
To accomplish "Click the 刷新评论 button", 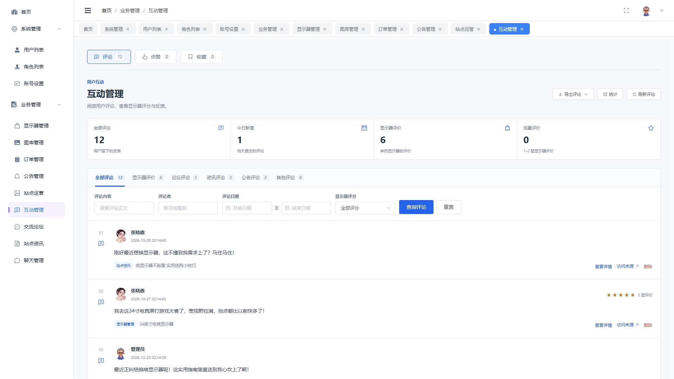I will click(643, 94).
